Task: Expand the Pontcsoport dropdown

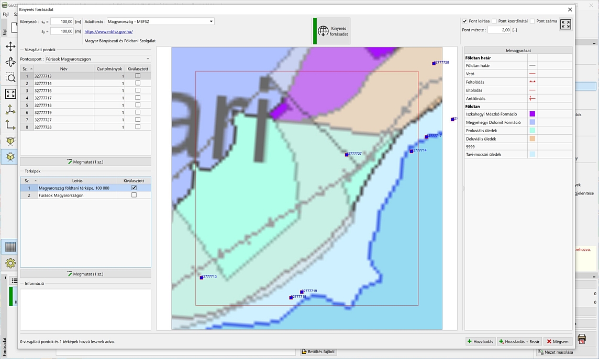Action: (x=97, y=59)
